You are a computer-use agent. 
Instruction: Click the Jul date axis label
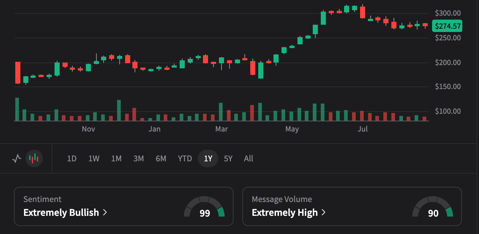pos(363,129)
